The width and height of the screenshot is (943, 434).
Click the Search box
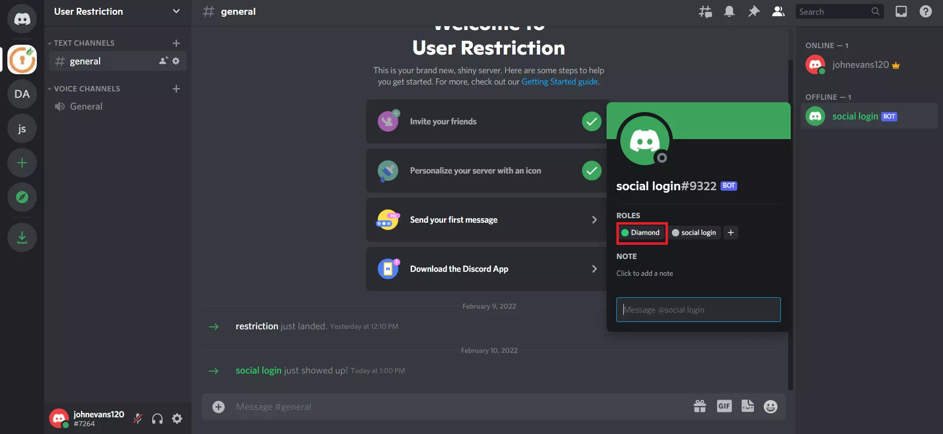click(839, 11)
